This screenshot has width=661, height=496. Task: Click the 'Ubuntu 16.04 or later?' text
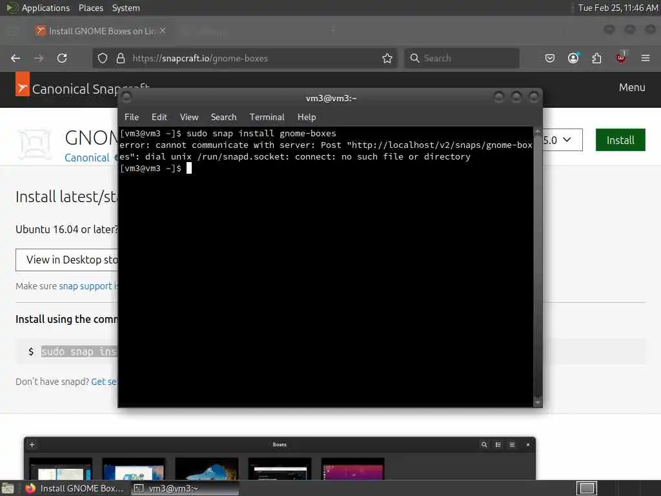tap(67, 229)
